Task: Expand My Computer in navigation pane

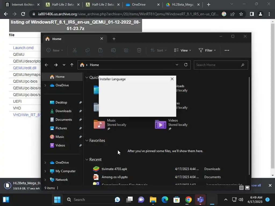Action: pos(45,171)
